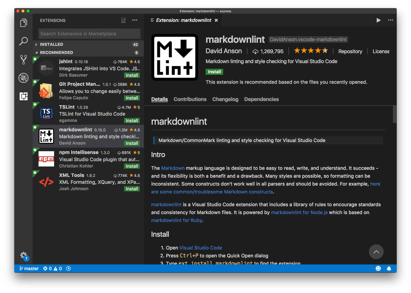
Task: Select the Extensions view icon
Action: pos(23,96)
